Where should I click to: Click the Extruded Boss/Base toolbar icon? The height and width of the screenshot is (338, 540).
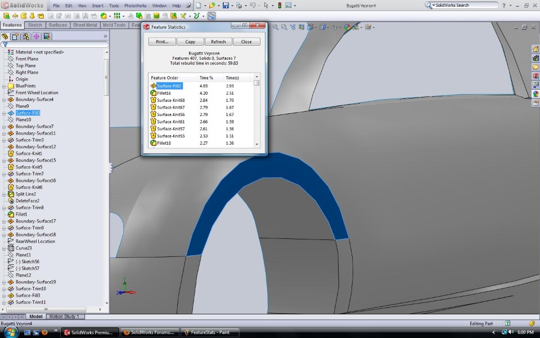(x=6, y=16)
